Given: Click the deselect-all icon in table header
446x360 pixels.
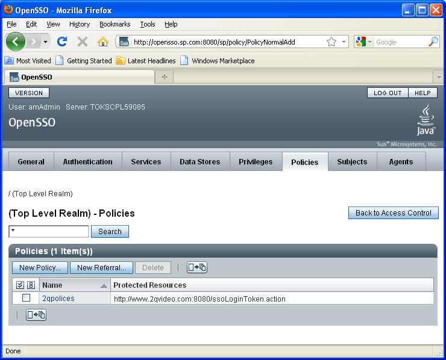Looking at the screenshot, I should [x=31, y=285].
